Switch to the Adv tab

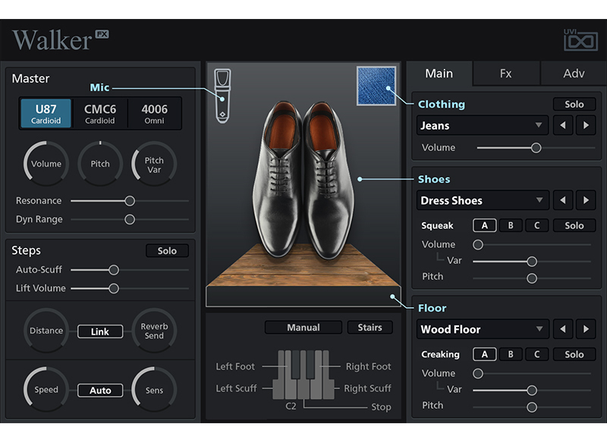[574, 74]
